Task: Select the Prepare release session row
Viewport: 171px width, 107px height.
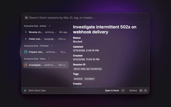Action: coord(45,52)
